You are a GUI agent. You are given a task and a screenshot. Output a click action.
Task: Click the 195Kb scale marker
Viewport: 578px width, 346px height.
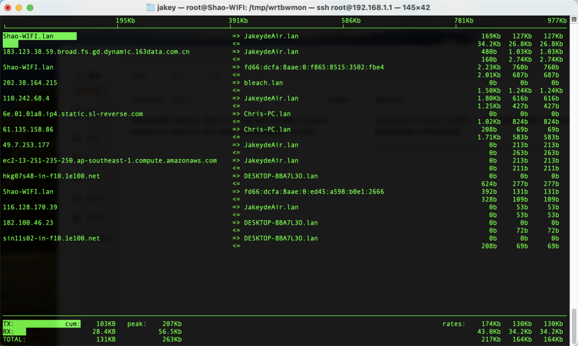(125, 21)
